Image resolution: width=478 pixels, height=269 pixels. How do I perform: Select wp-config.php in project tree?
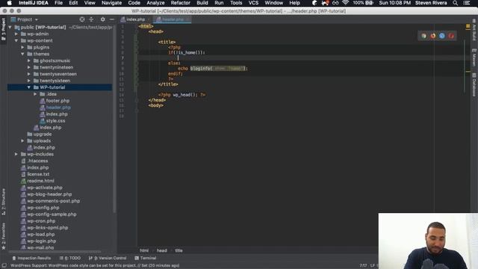coord(43,208)
